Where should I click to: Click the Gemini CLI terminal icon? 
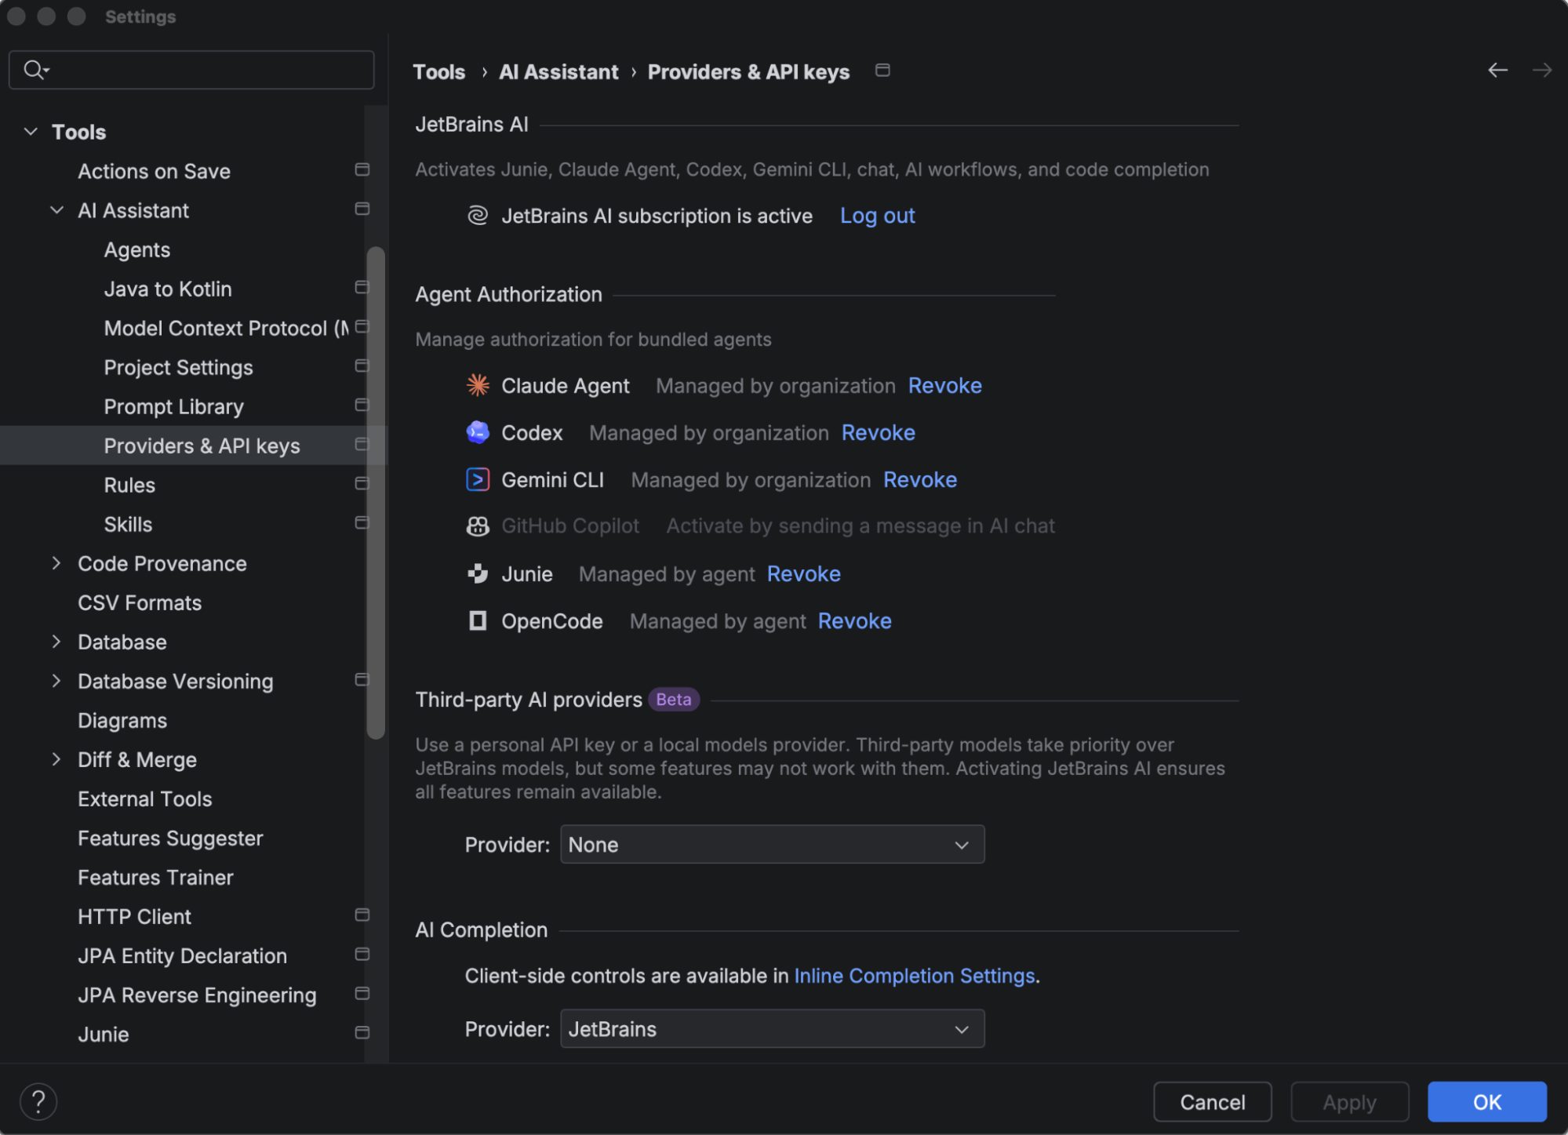(x=478, y=479)
